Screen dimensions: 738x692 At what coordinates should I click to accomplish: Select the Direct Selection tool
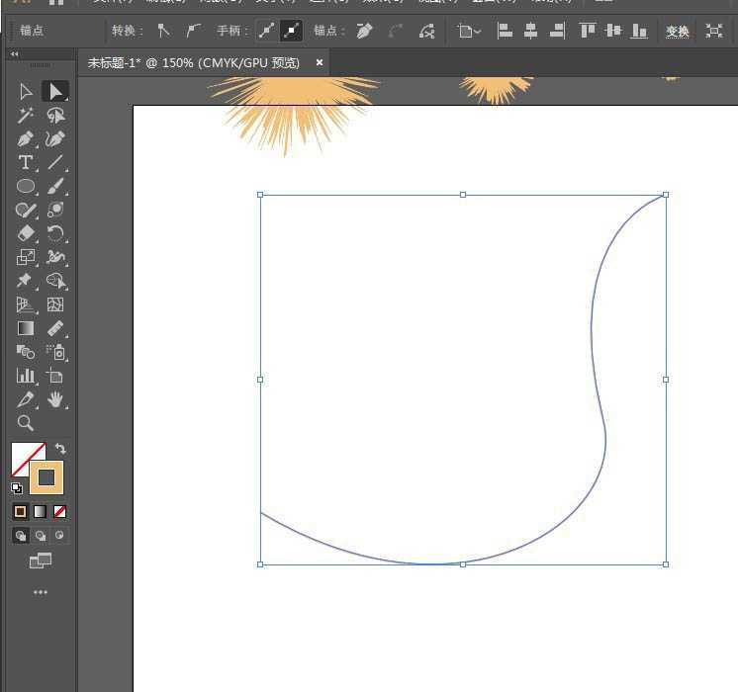[x=55, y=92]
